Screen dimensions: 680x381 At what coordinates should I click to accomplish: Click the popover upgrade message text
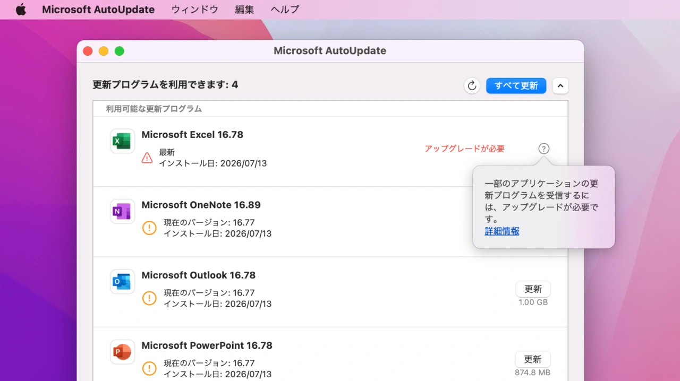click(x=541, y=201)
